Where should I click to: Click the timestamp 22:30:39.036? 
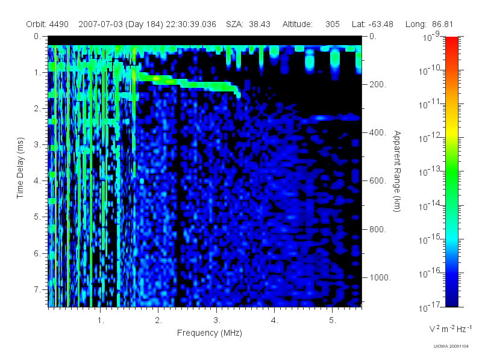point(191,24)
